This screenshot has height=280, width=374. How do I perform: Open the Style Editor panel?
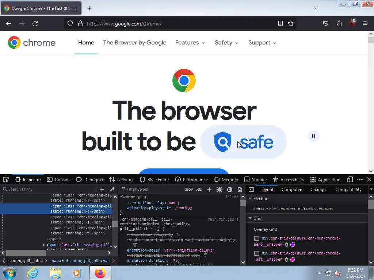154,179
